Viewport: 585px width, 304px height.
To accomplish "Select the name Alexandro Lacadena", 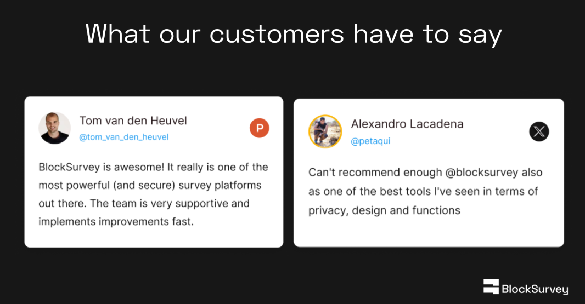I will click(x=407, y=124).
